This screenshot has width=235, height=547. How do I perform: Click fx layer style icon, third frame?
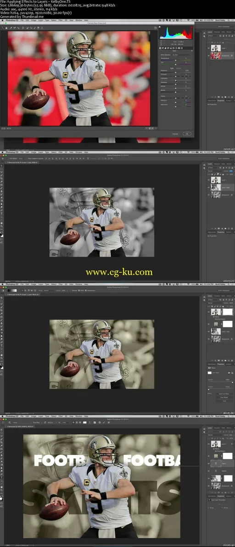point(215,360)
